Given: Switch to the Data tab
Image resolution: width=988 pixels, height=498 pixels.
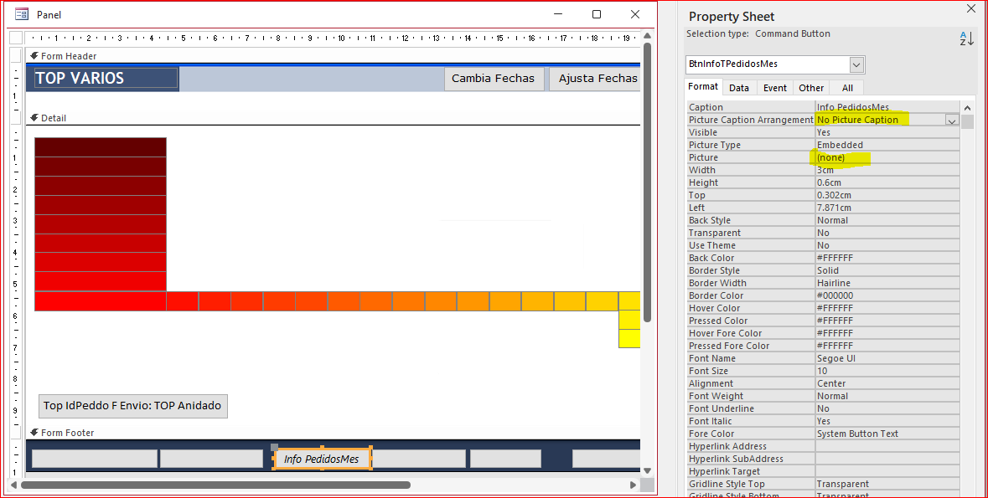Looking at the screenshot, I should 739,88.
